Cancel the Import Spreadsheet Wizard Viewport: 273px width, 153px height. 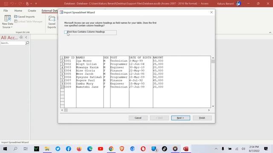tap(138, 118)
